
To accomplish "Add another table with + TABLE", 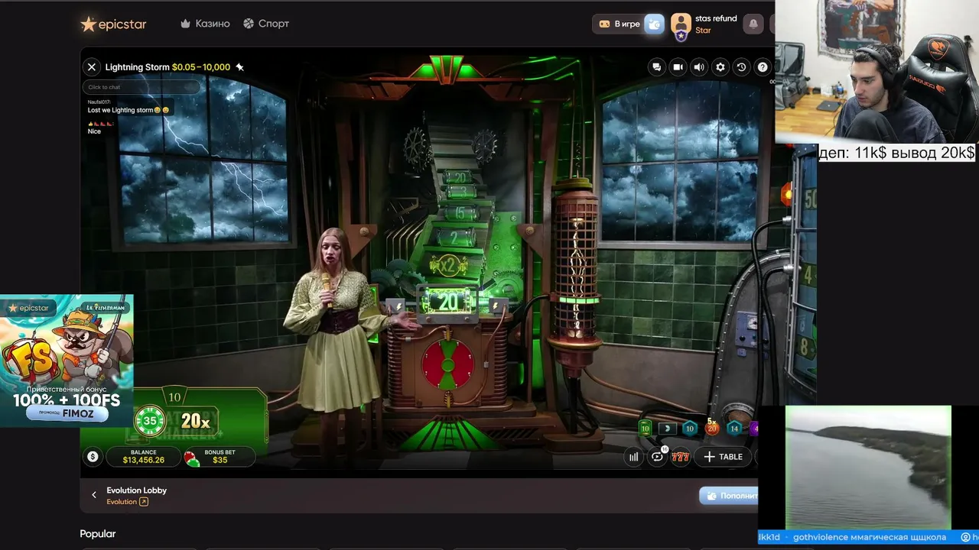I will [724, 457].
